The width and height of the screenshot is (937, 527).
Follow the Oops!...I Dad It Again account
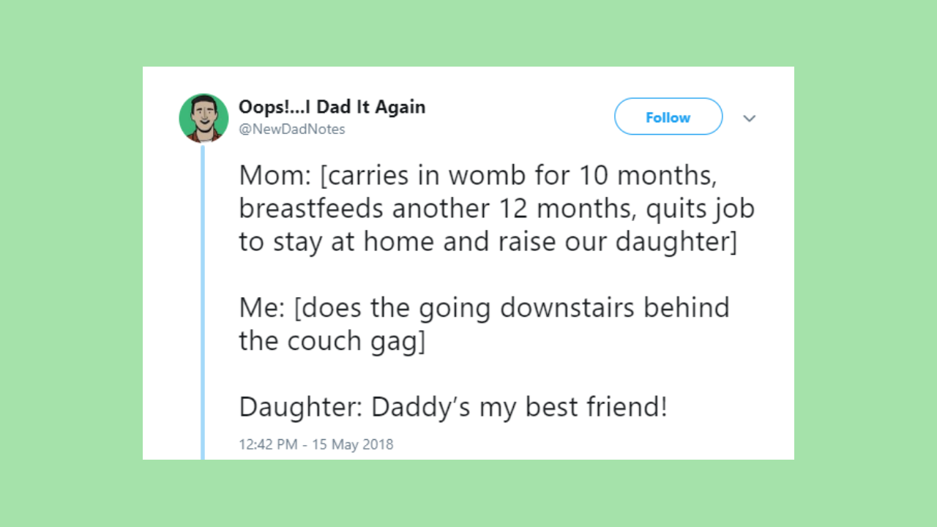click(x=668, y=117)
